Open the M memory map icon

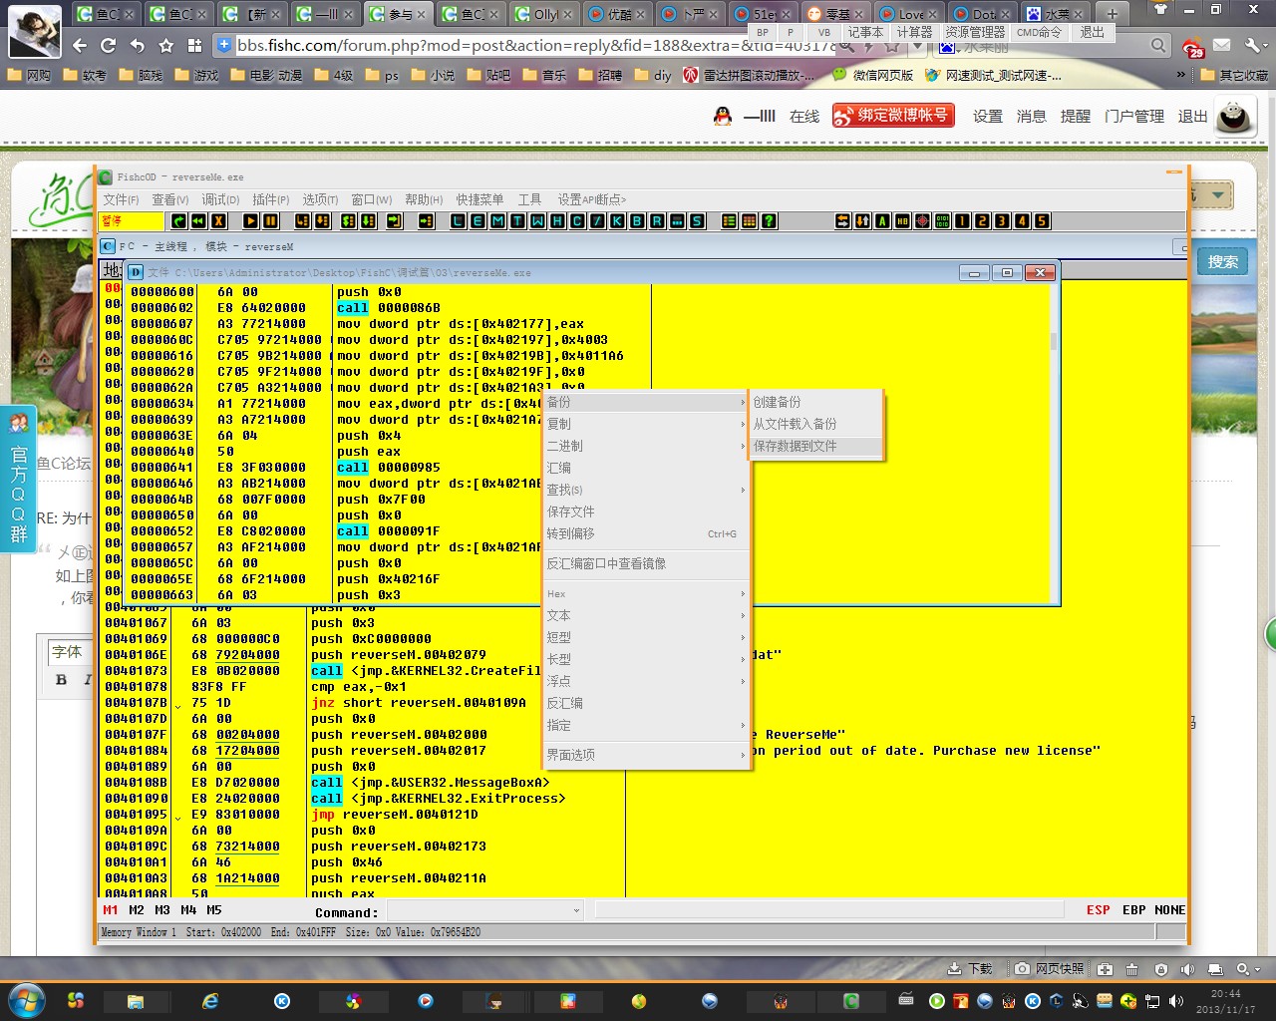(497, 221)
